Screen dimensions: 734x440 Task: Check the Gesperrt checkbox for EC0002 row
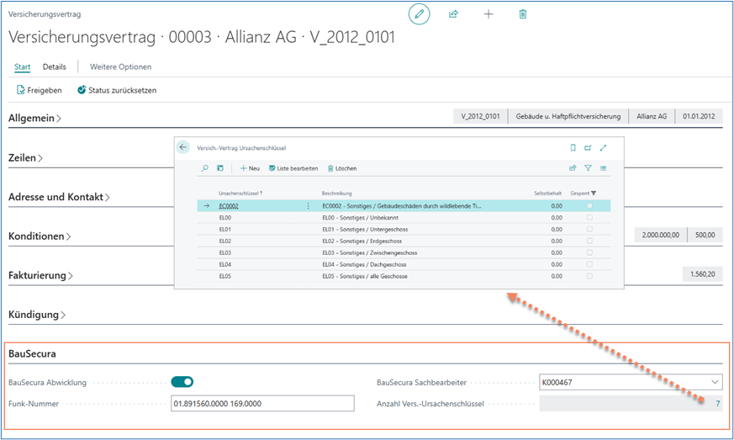[x=589, y=205]
